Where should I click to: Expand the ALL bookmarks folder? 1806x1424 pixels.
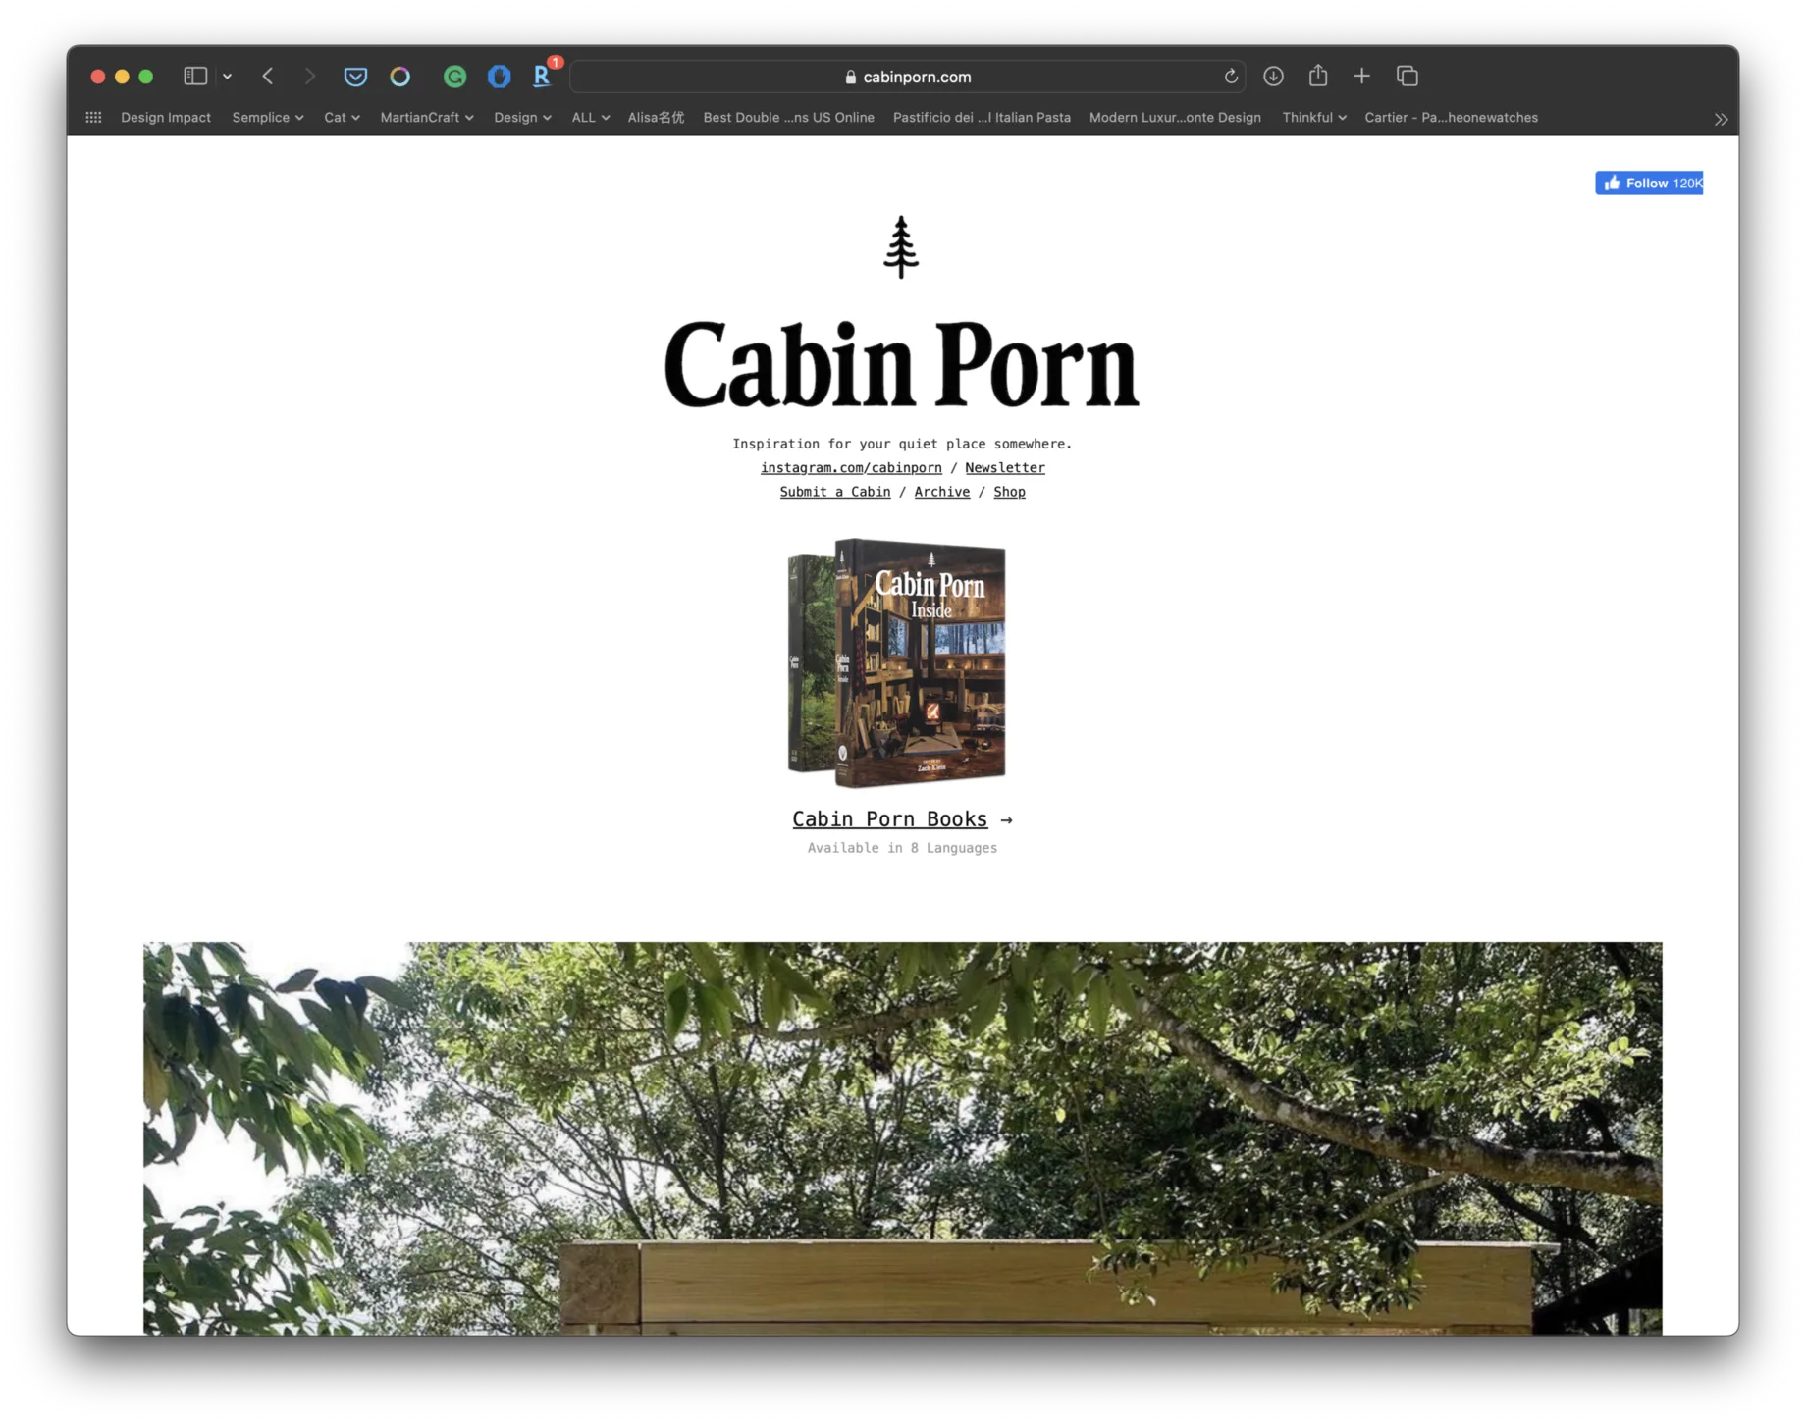click(x=590, y=117)
